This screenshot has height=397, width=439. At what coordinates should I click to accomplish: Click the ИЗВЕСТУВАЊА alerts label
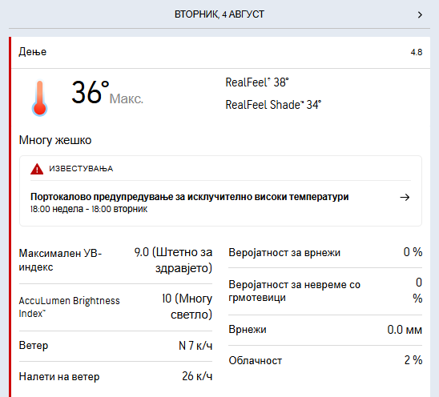(81, 169)
